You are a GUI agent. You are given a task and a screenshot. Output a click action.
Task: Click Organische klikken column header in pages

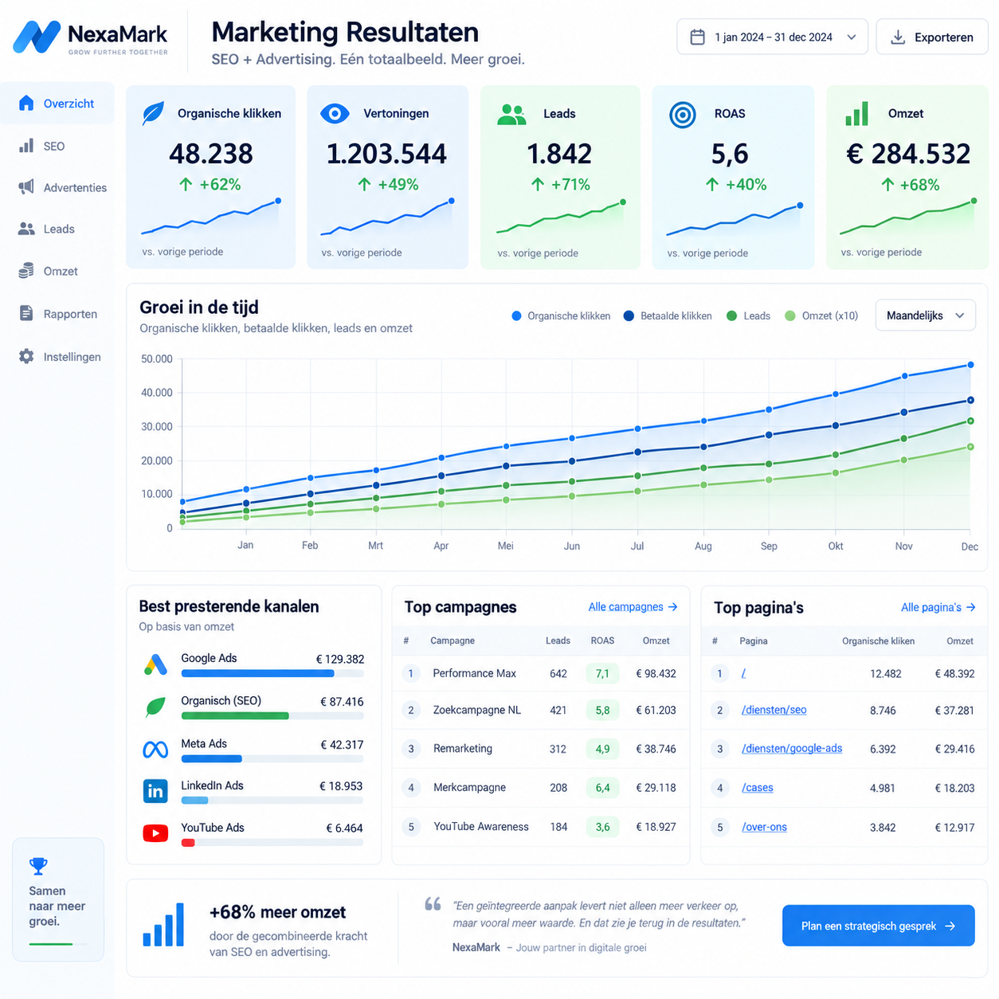point(878,641)
